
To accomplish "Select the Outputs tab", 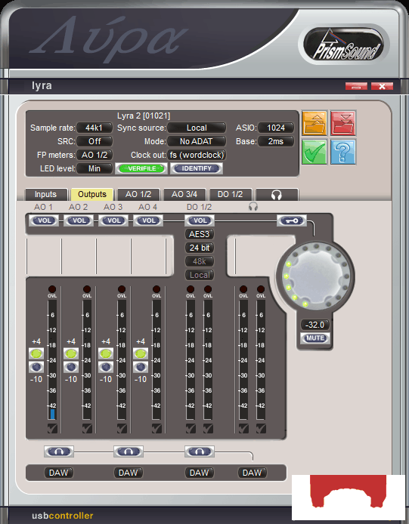I will point(92,194).
